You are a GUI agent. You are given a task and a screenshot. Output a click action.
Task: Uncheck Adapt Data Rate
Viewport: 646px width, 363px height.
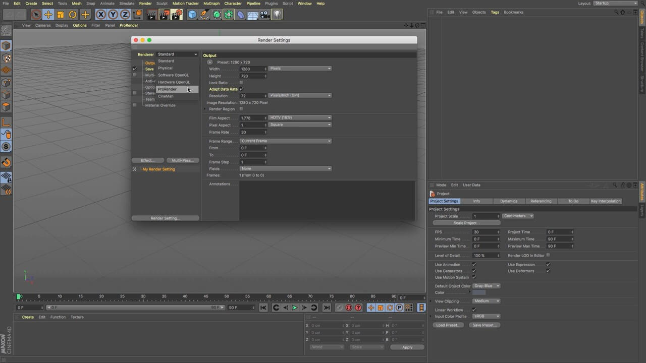tap(241, 89)
